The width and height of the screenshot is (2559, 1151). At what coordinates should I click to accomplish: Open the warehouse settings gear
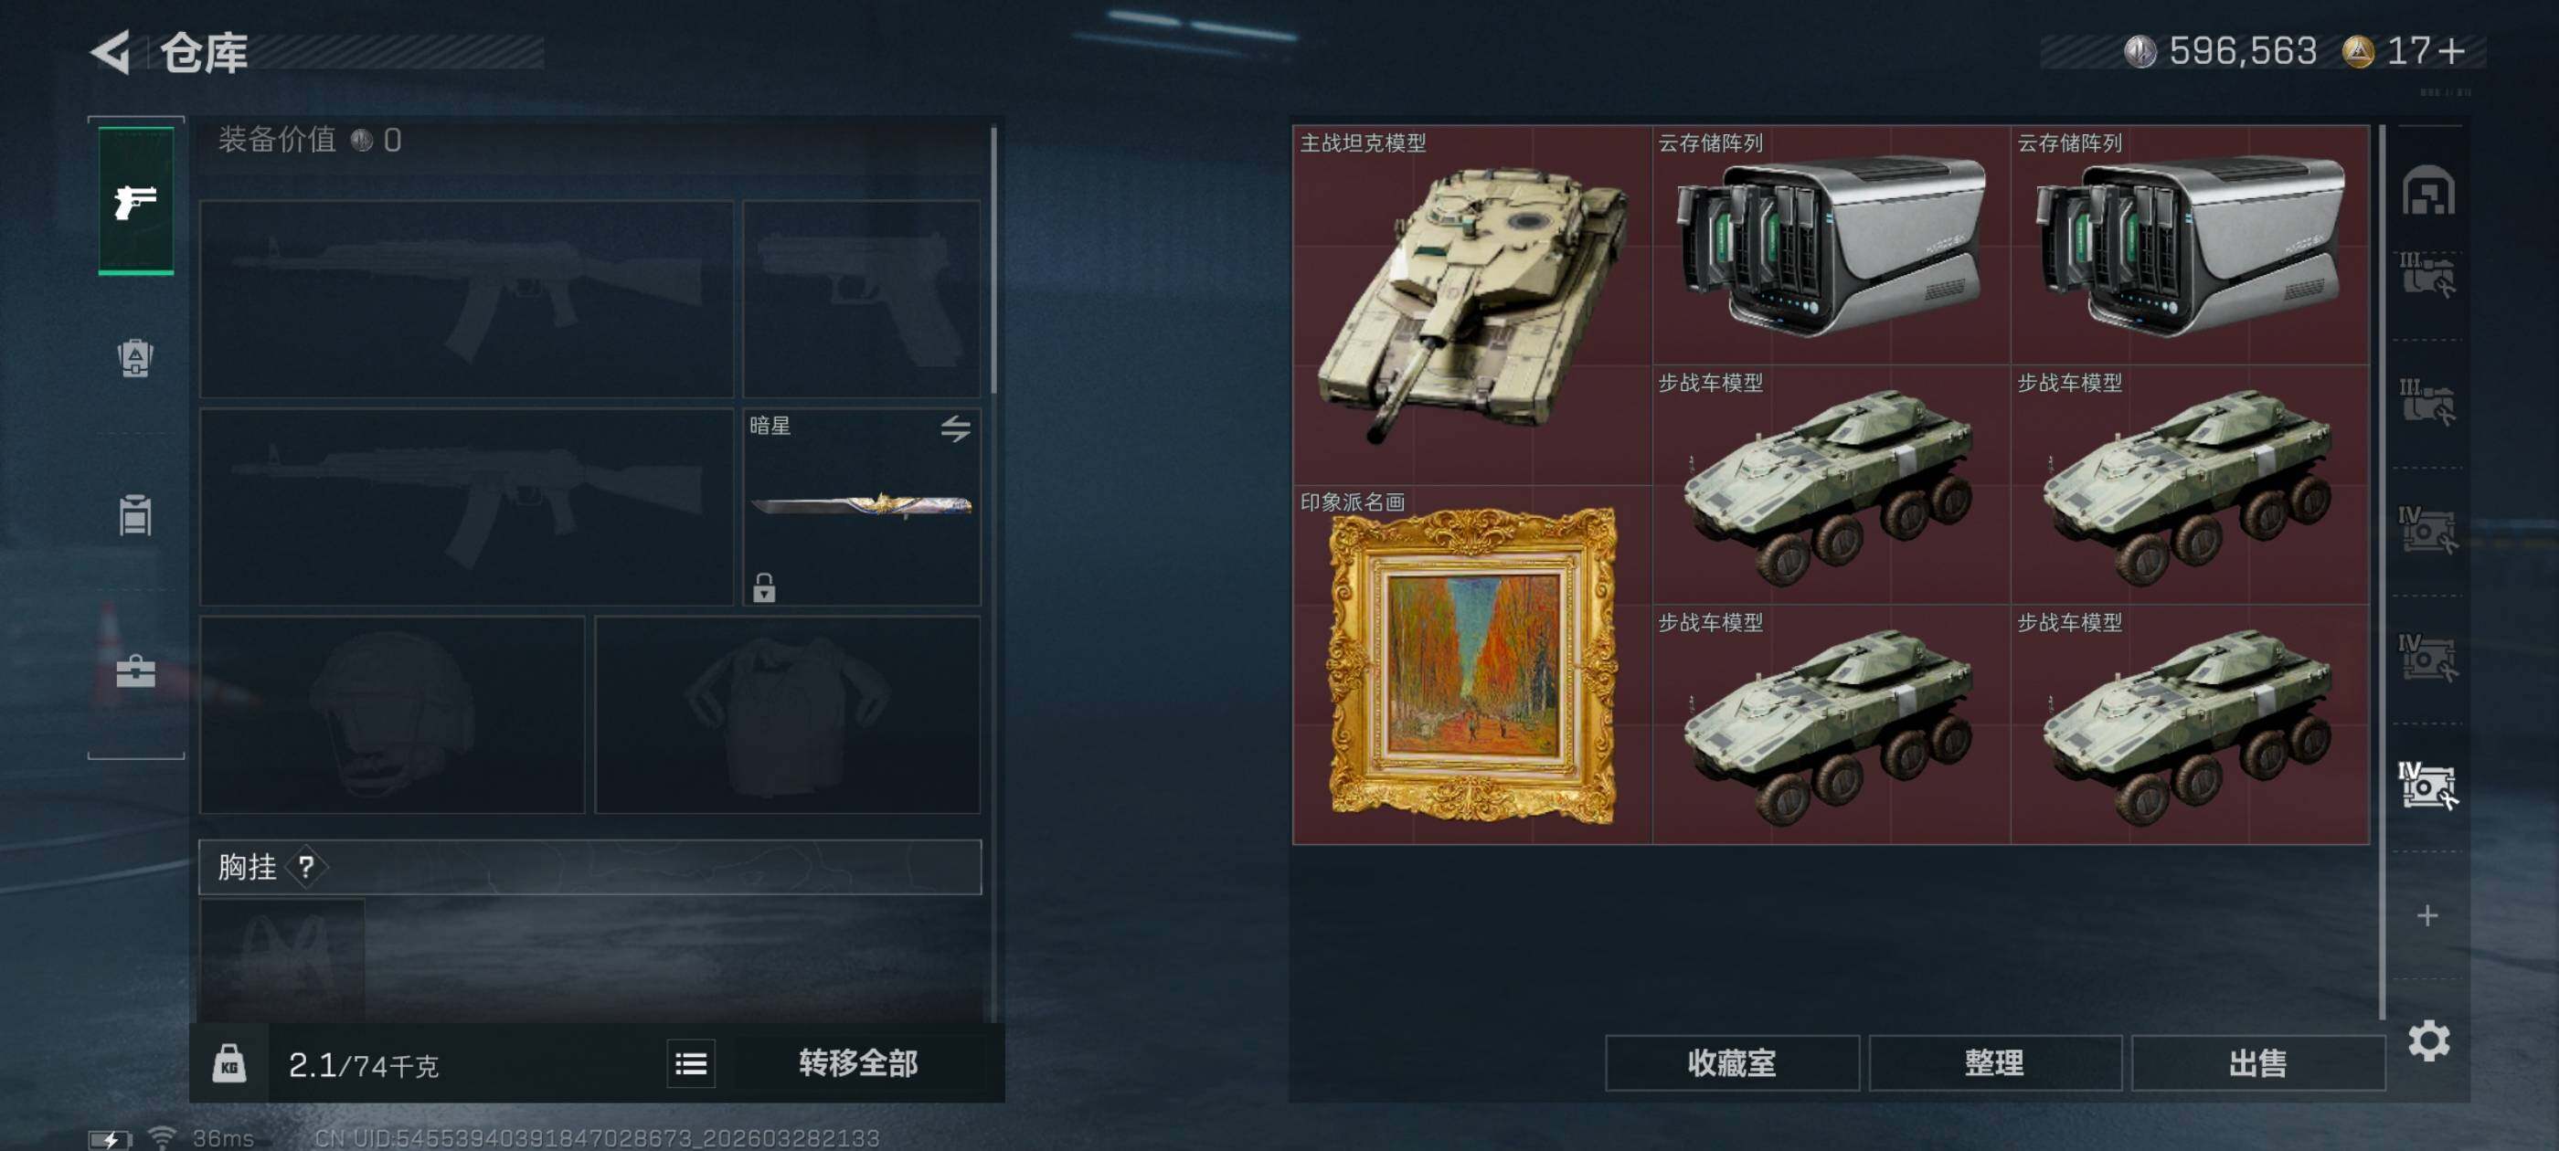[2428, 1040]
